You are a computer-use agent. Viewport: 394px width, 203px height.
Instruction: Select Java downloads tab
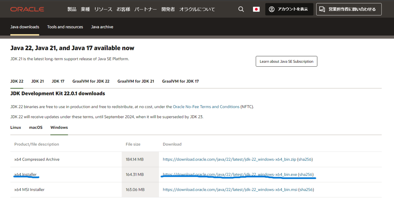(x=25, y=27)
